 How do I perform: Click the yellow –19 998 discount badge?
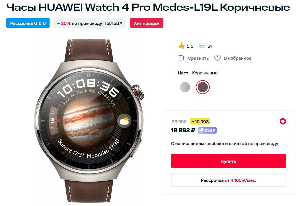[x=200, y=122]
